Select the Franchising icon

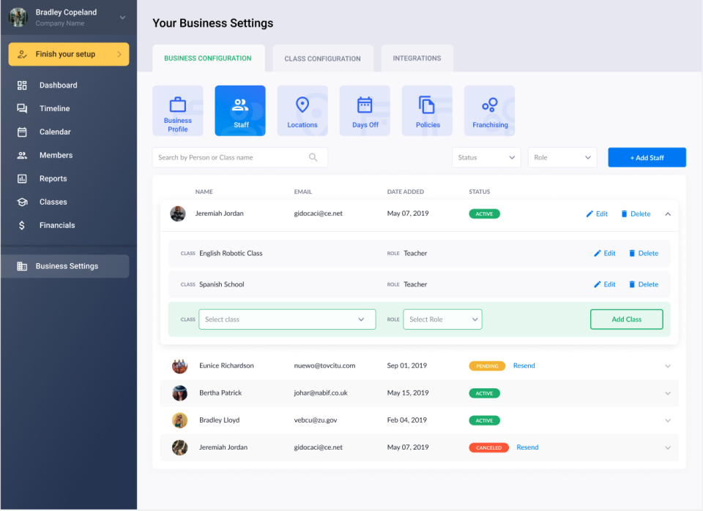[x=489, y=110]
